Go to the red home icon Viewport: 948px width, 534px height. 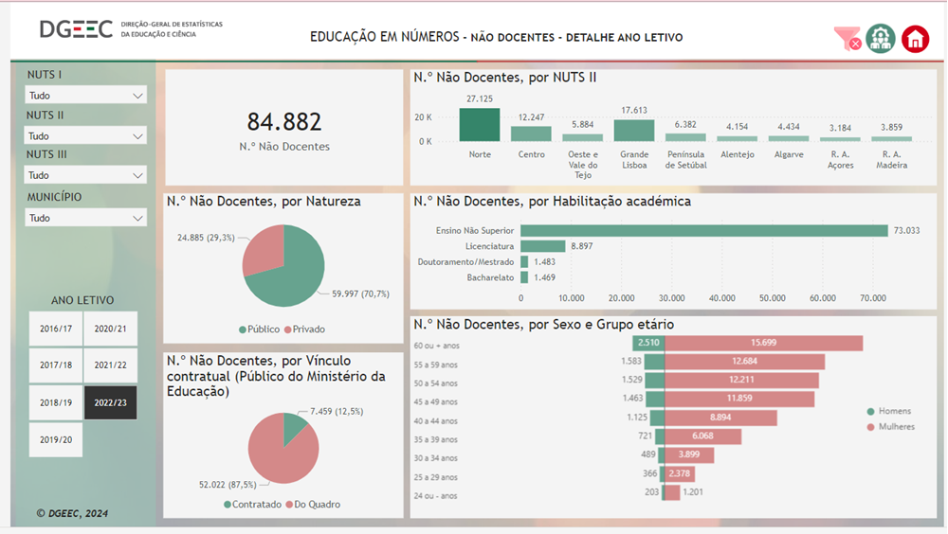(915, 39)
